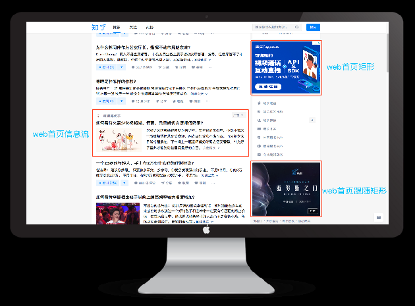Thank the 23岁 理财 answer with heart
Screen dimensions: 415x306
pos(200,183)
